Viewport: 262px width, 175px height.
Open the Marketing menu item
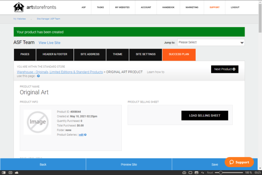[192, 7]
